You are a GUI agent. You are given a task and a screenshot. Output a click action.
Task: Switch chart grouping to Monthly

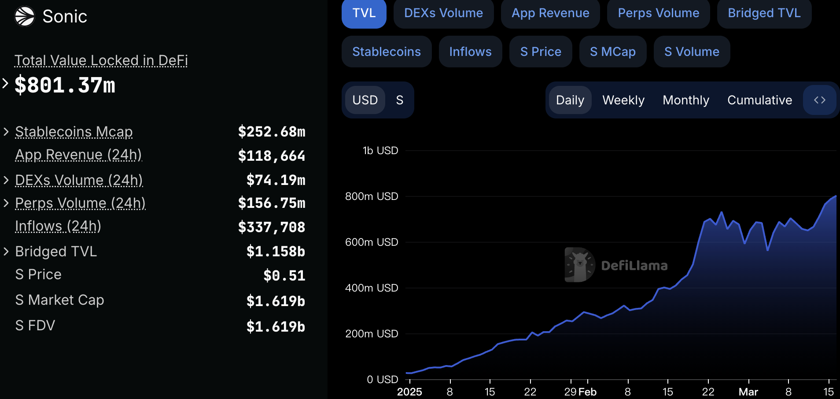click(x=685, y=100)
